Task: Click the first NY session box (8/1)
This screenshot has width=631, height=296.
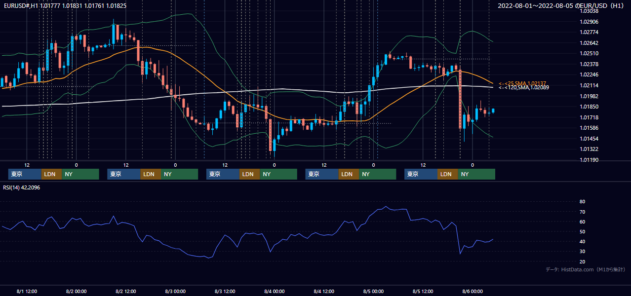Action: pyautogui.click(x=80, y=174)
